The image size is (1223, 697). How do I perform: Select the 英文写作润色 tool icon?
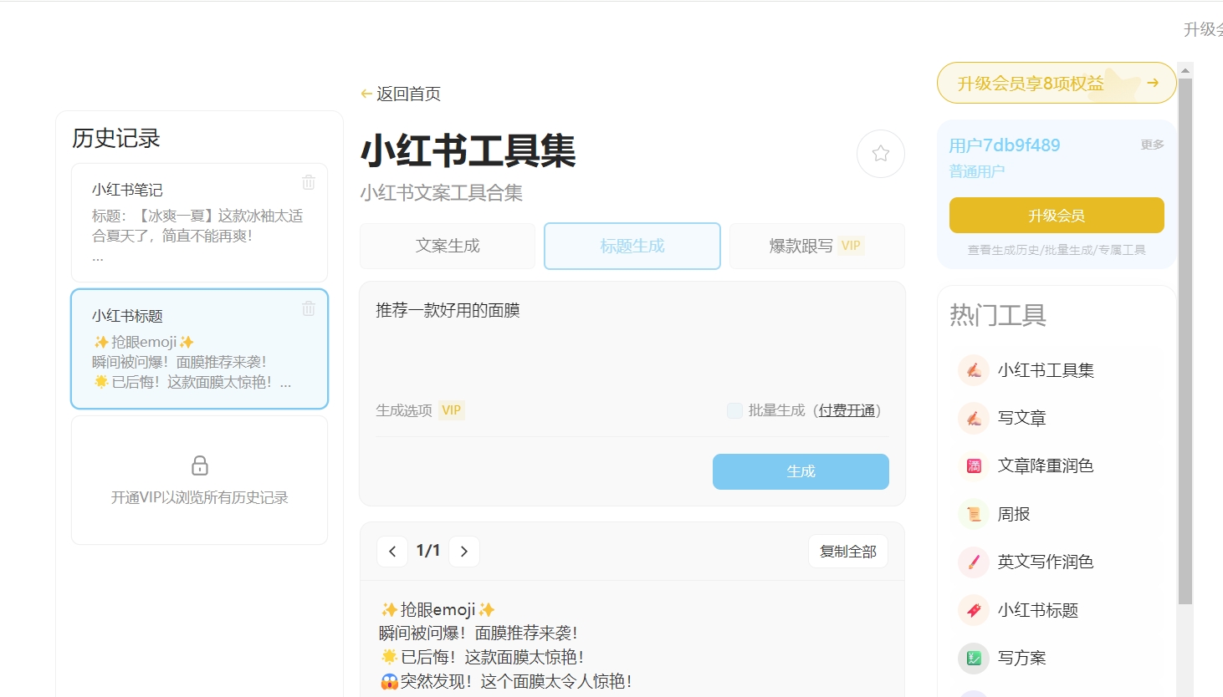973,562
